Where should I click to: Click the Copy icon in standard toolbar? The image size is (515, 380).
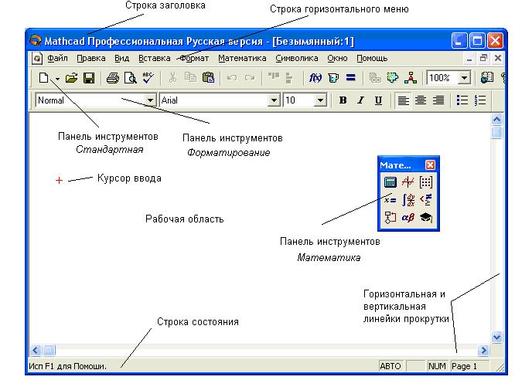(190, 78)
